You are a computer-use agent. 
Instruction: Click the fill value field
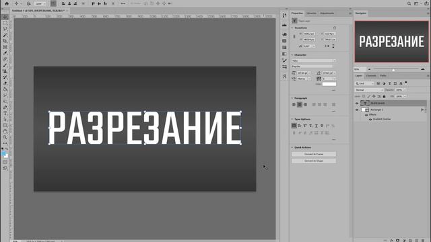point(399,96)
